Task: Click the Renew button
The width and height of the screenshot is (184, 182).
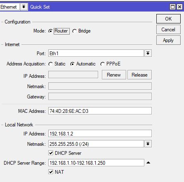Action: (x=114, y=75)
